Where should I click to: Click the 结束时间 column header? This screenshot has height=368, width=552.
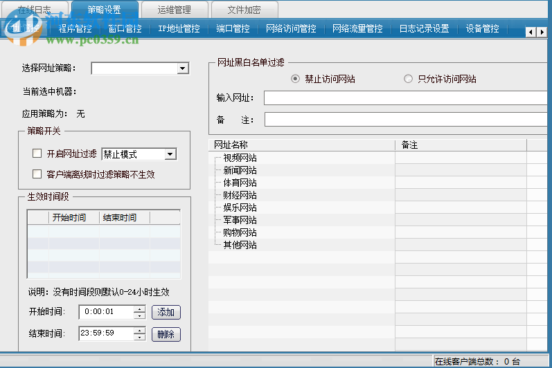point(125,218)
